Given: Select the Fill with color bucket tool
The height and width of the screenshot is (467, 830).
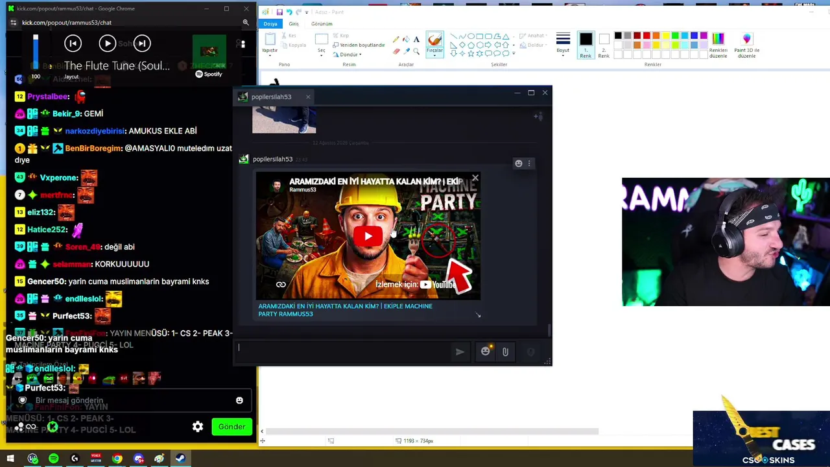Looking at the screenshot, I should coord(407,40).
